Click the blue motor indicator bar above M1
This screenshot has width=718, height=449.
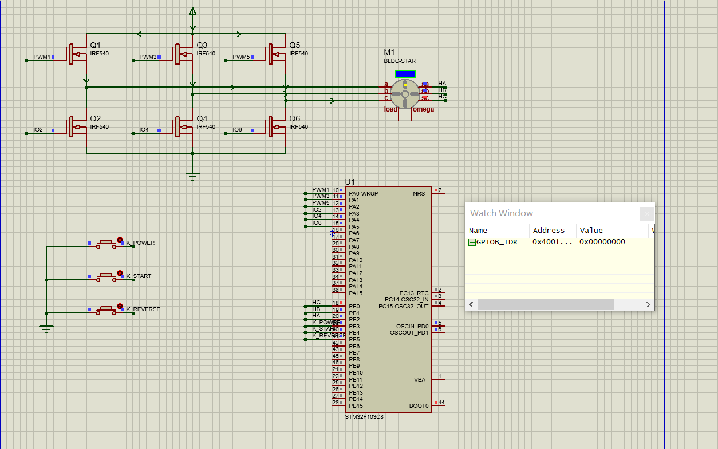(x=405, y=74)
